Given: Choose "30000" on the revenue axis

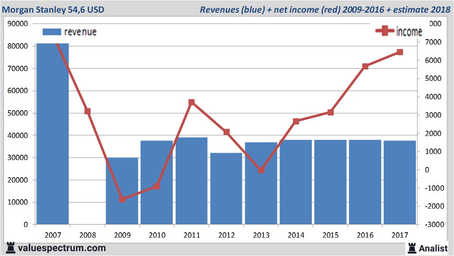Looking at the screenshot, I should (x=18, y=158).
